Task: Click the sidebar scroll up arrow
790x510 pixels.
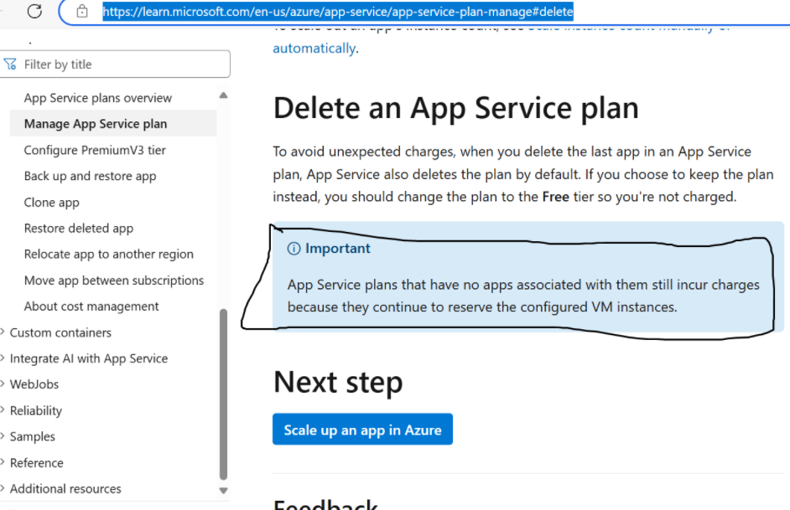Action: pos(224,95)
